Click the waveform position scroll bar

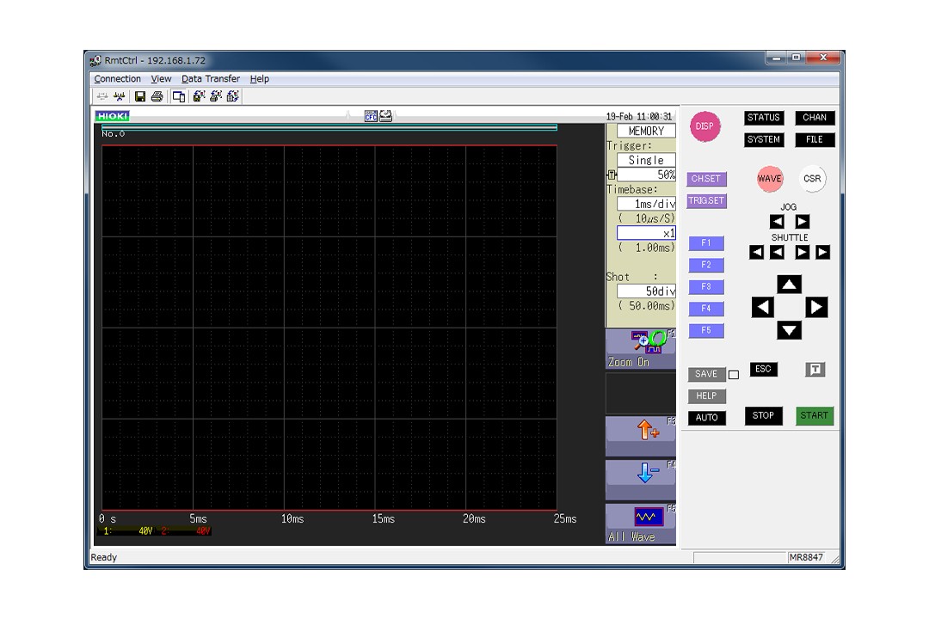[x=329, y=126]
